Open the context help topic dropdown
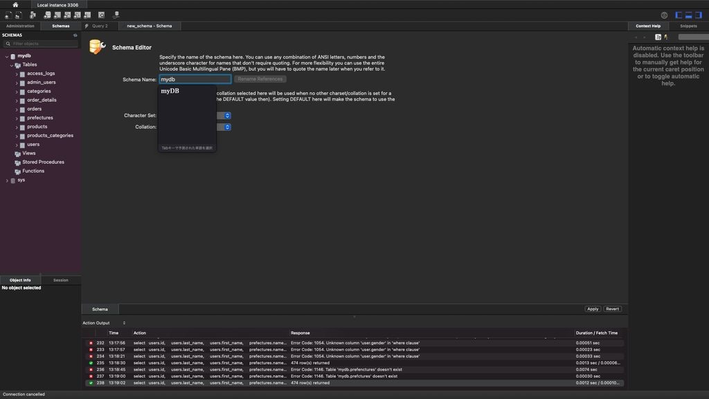This screenshot has width=709, height=399. (x=694, y=37)
